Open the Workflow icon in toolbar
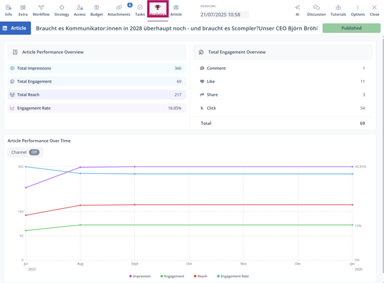 coord(41,10)
